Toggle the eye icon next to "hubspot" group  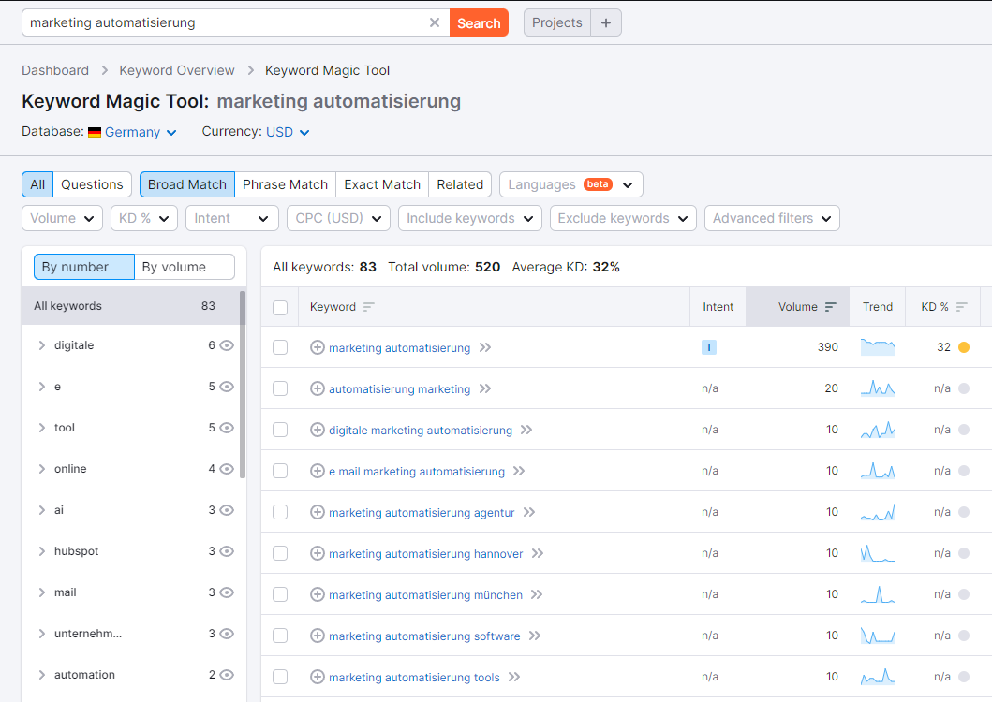click(225, 551)
